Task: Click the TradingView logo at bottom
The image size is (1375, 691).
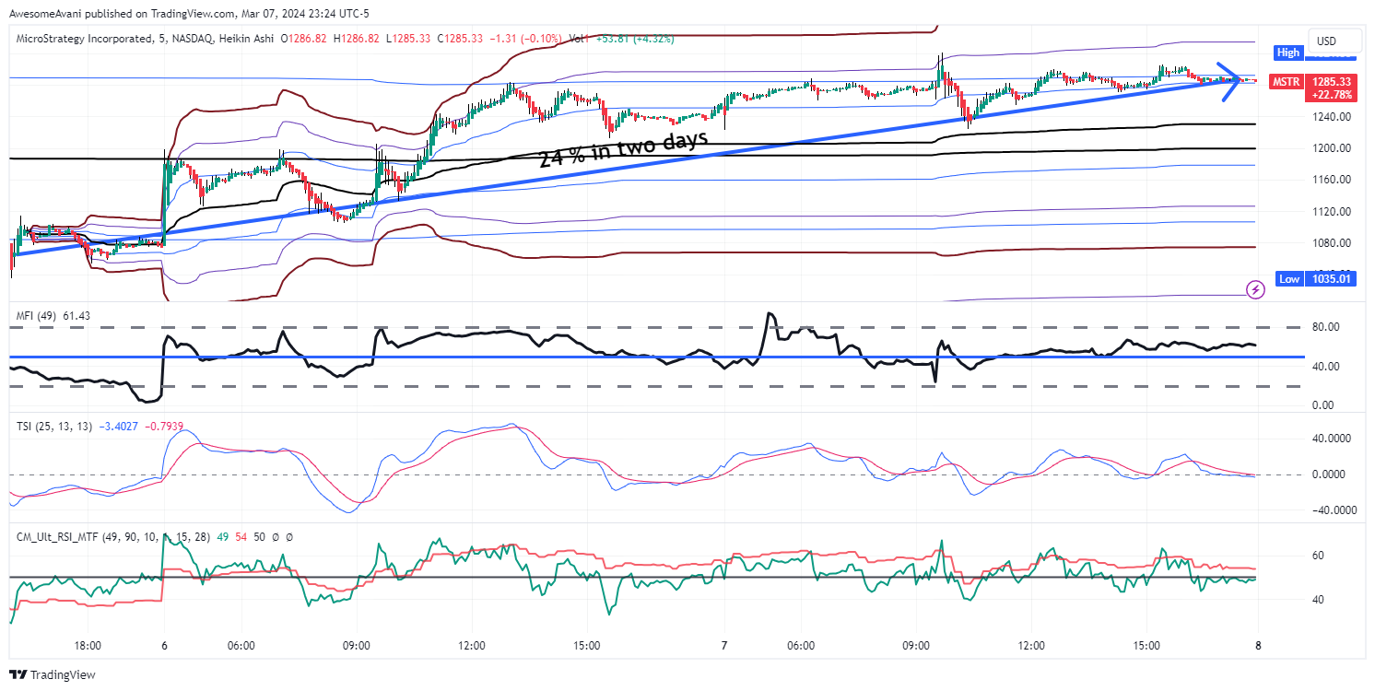Action: point(53,675)
